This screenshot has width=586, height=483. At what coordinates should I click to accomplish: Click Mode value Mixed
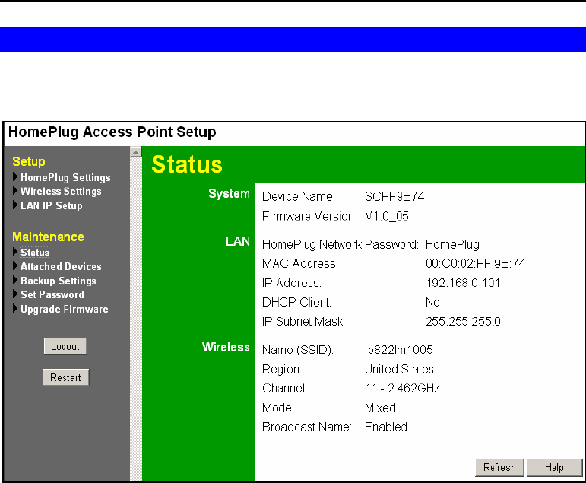(x=381, y=408)
